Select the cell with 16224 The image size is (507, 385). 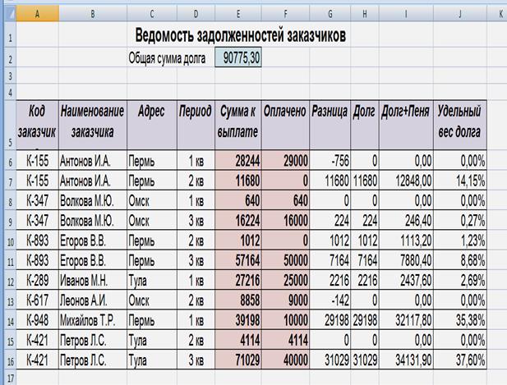point(238,220)
